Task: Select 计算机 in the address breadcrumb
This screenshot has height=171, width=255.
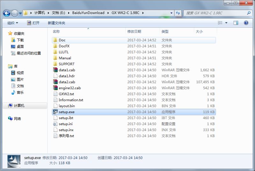Action: 40,13
